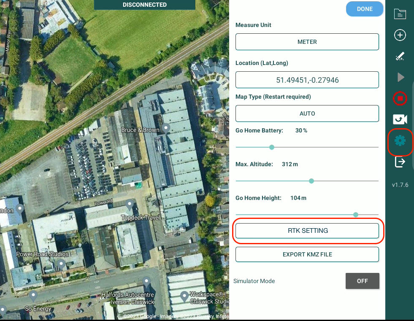Click the exit/logout arrow icon
Viewport: 414px width, 321px height.
[400, 162]
